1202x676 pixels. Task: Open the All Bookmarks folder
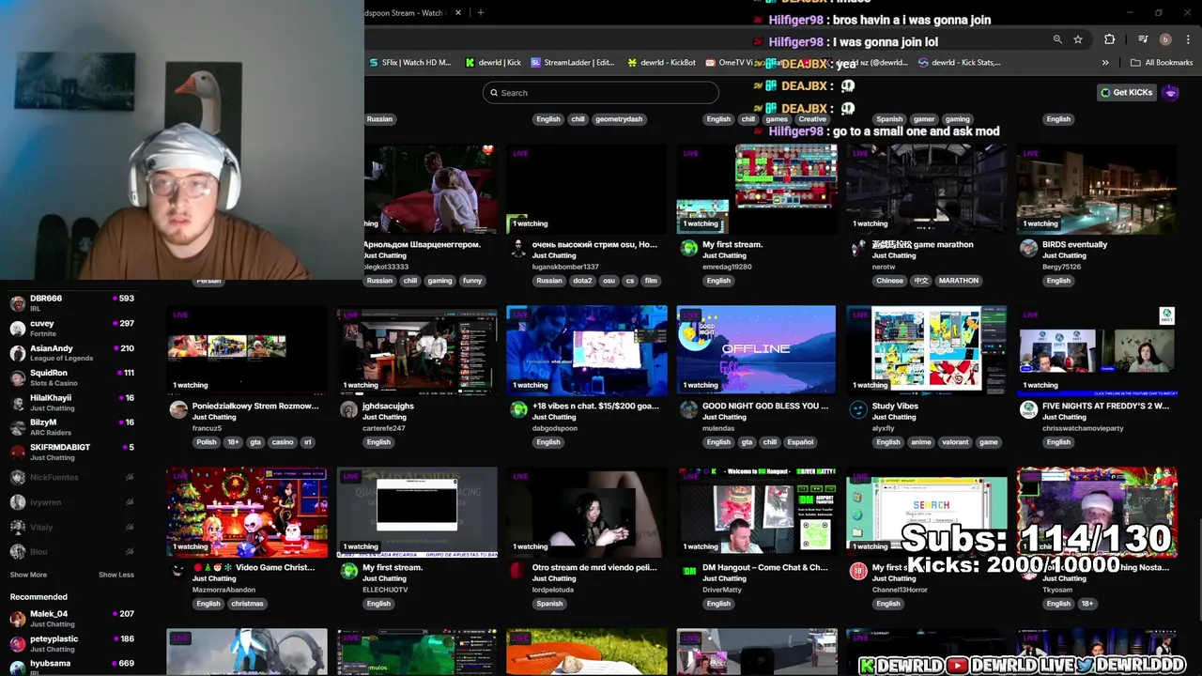pyautogui.click(x=1162, y=63)
